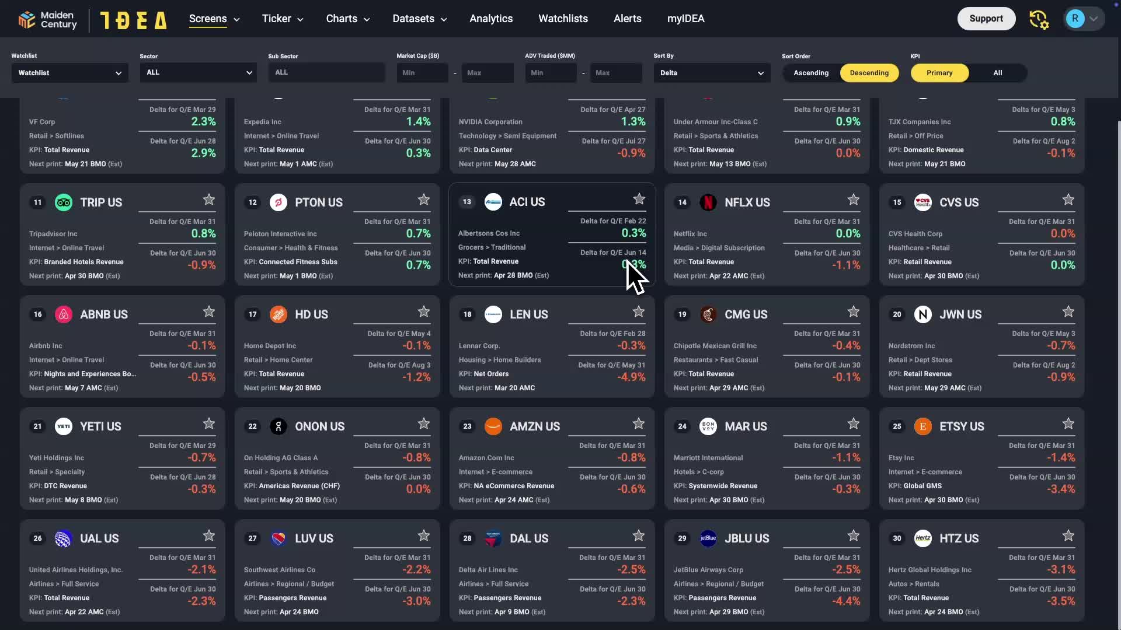Screen dimensions: 1121x630
Task: Click the Marriott logo on MAR US card
Action: (708, 426)
